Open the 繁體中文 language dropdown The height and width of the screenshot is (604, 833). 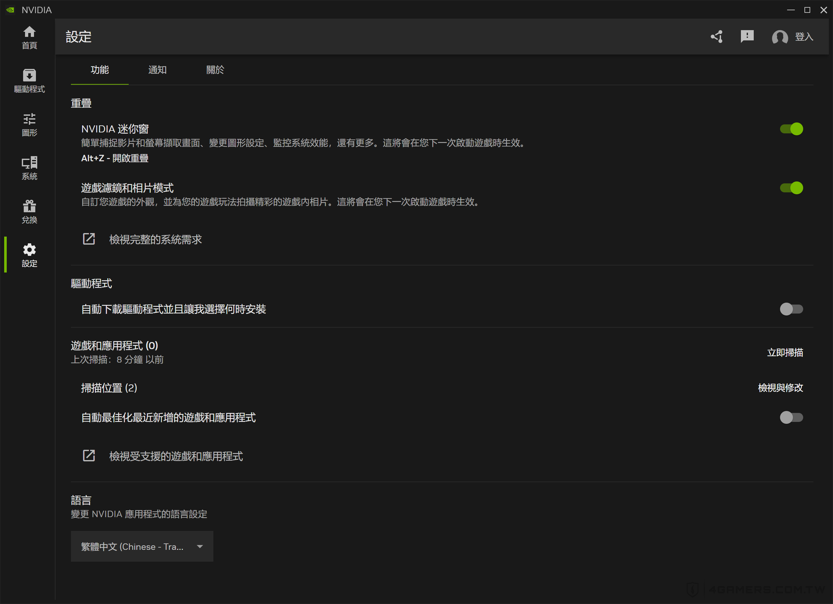coord(142,546)
